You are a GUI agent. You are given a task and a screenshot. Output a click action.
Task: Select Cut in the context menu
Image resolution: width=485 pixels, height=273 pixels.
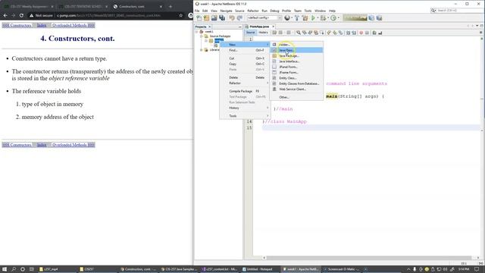[x=244, y=58]
